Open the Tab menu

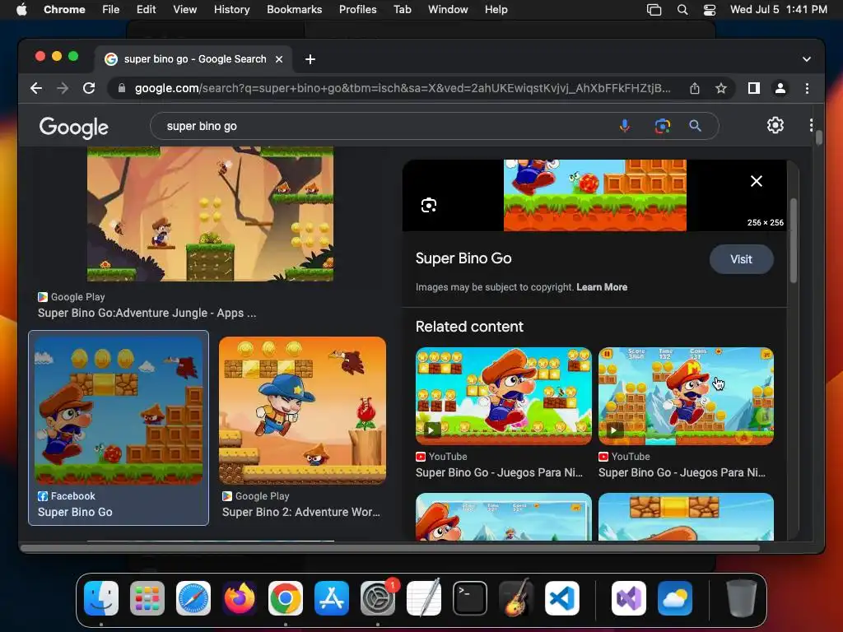(x=402, y=10)
